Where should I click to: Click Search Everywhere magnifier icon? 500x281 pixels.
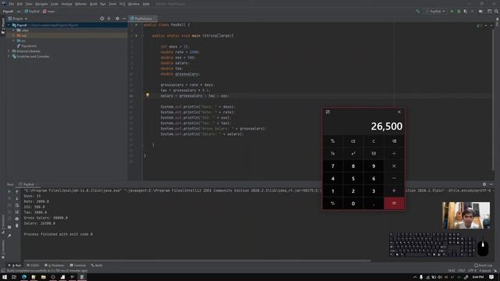click(497, 12)
